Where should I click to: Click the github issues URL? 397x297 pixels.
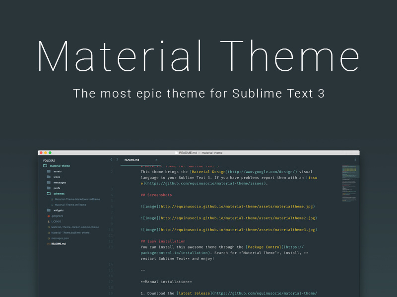pos(206,183)
